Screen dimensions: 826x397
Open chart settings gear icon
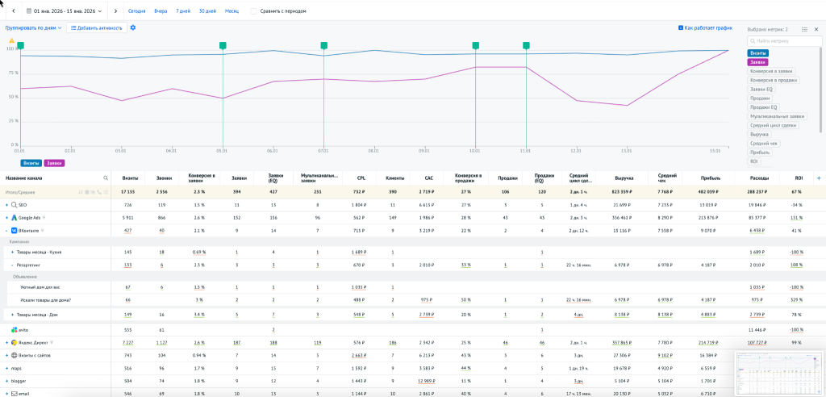(133, 27)
